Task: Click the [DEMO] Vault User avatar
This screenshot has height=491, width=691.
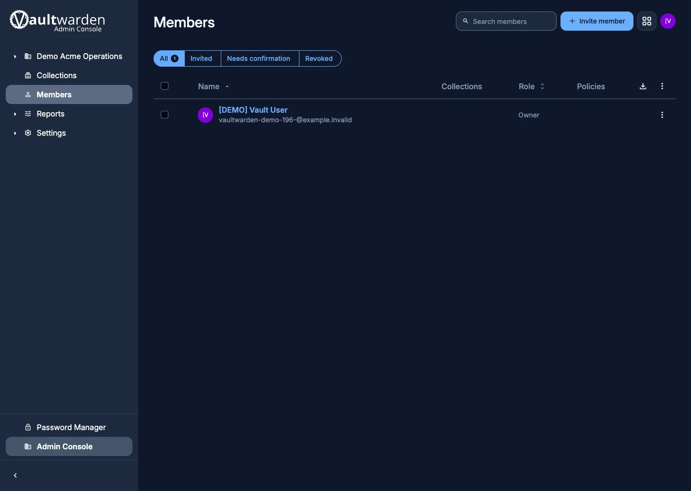Action: 205,115
